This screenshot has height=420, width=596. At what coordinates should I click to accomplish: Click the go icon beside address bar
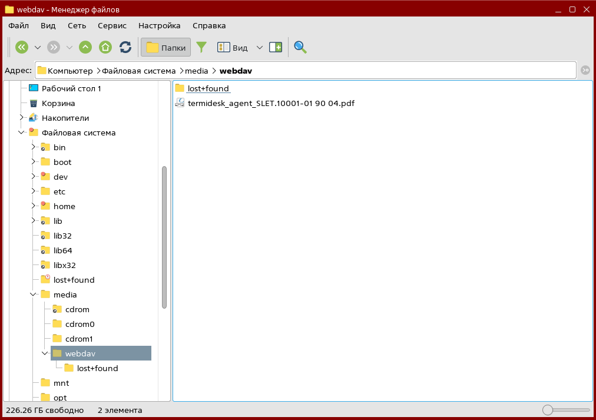[x=585, y=70]
